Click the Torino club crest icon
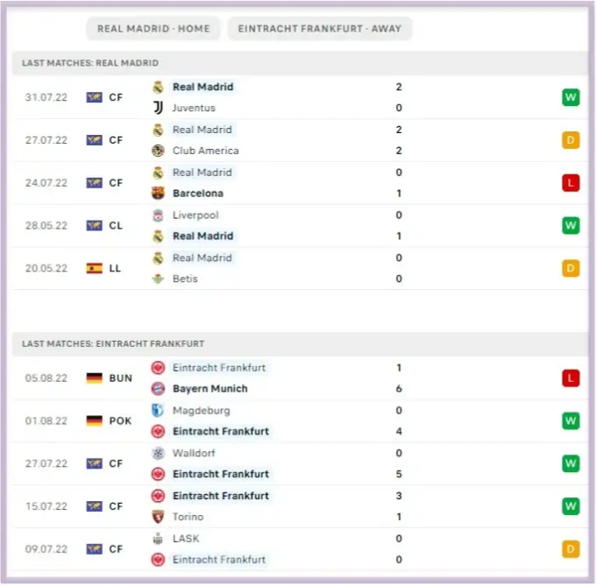Viewport: 597px width, 586px height. click(x=158, y=517)
